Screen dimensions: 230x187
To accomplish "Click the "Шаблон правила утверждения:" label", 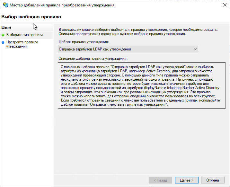I will (84, 42).
